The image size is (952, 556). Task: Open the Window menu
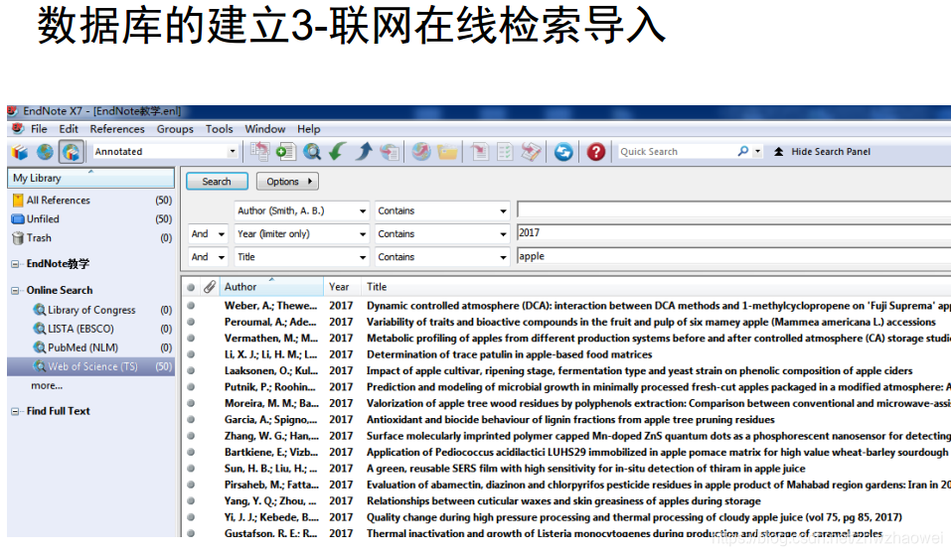(x=264, y=129)
